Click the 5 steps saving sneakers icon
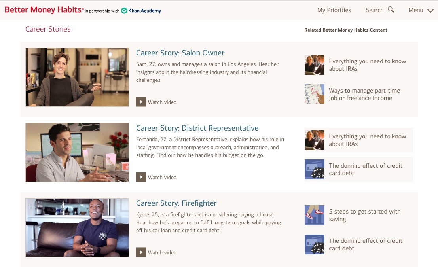The image size is (438, 267). [x=315, y=215]
